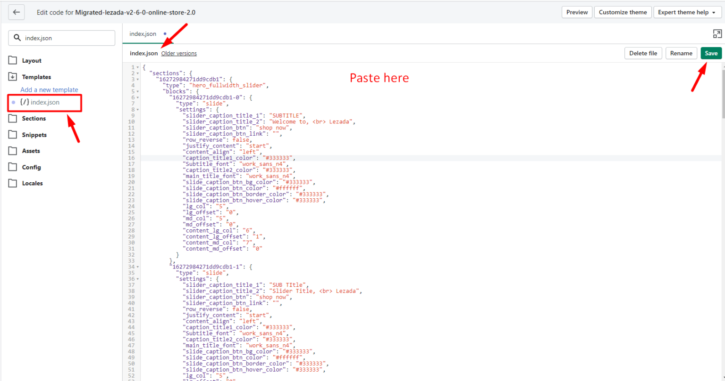725x381 pixels.
Task: Open the Expert theme help dropdown
Action: (x=686, y=12)
